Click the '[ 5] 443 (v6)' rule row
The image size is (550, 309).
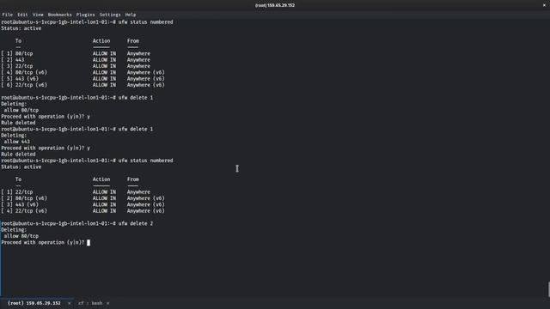82,79
